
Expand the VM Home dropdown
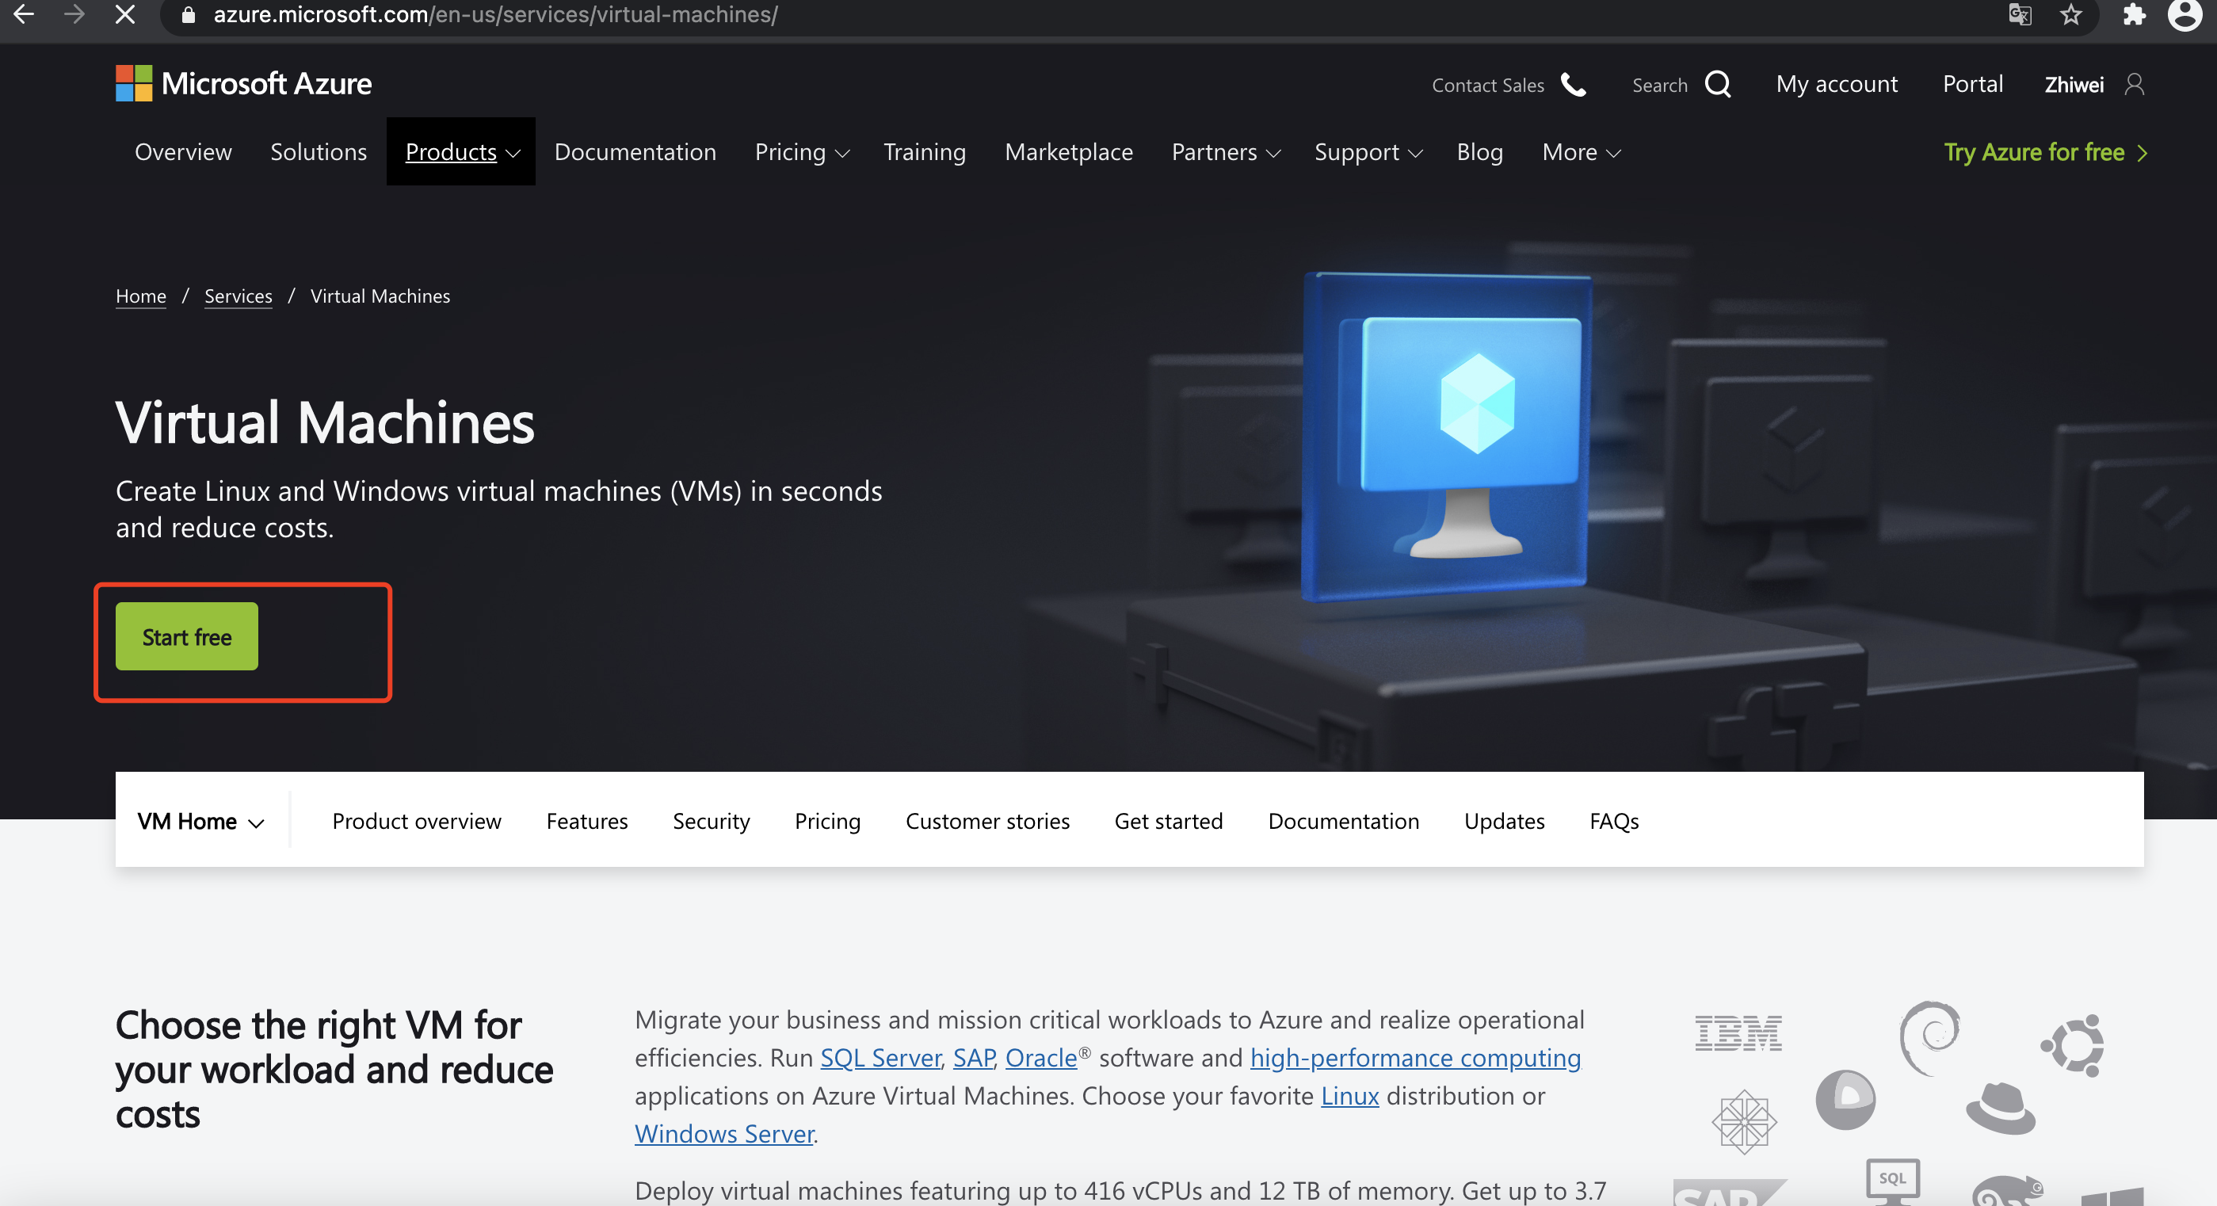click(200, 821)
